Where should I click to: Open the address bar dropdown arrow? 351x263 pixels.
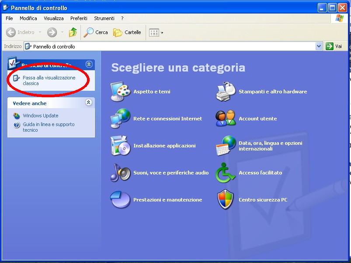319,46
